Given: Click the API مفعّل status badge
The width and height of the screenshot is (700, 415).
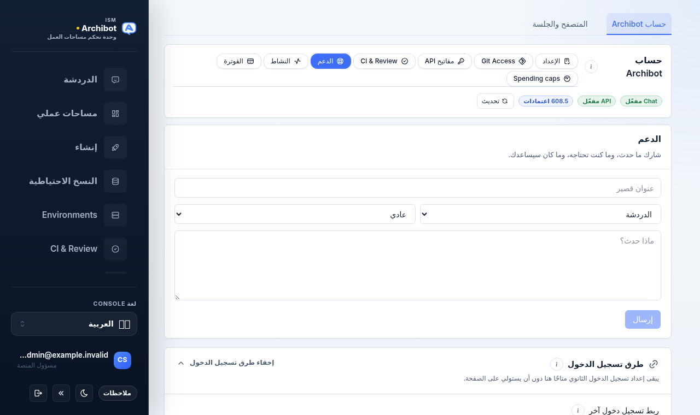Looking at the screenshot, I should (x=597, y=101).
